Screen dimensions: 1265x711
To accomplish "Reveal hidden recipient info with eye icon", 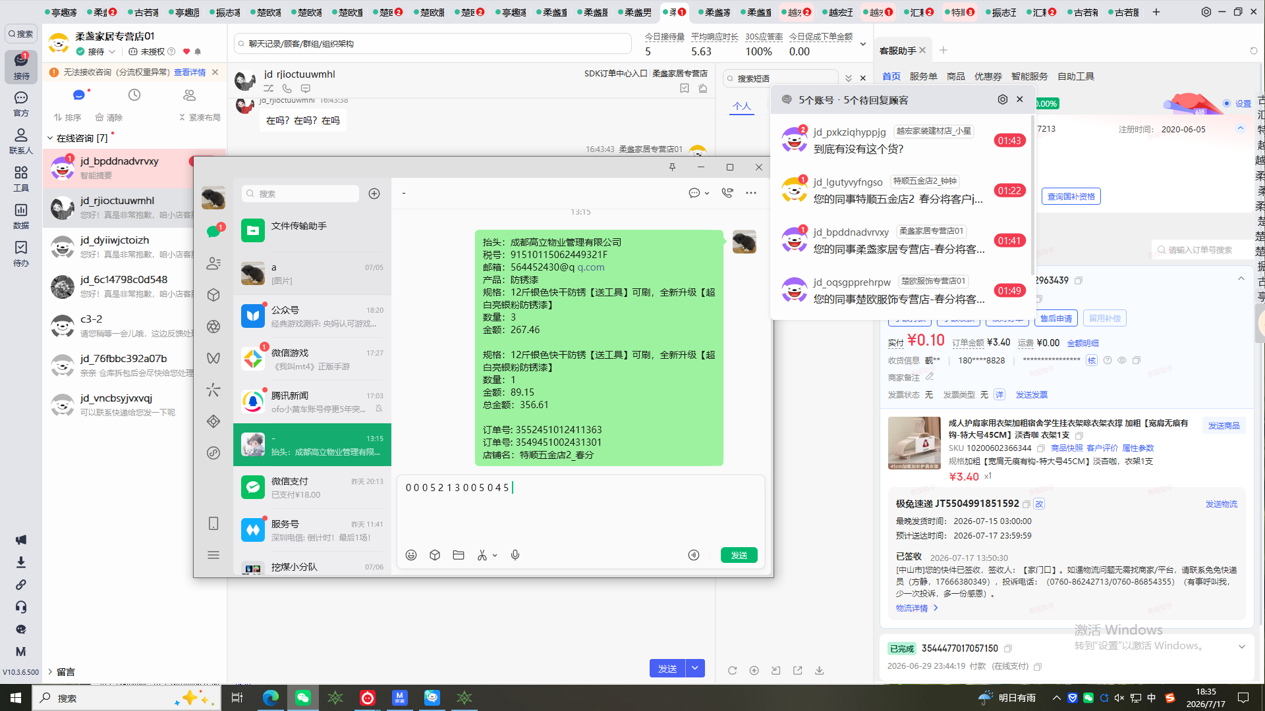I will pyautogui.click(x=1122, y=360).
